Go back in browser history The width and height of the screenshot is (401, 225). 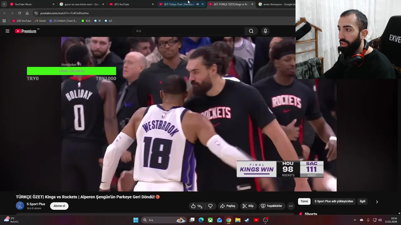[x=4, y=13]
